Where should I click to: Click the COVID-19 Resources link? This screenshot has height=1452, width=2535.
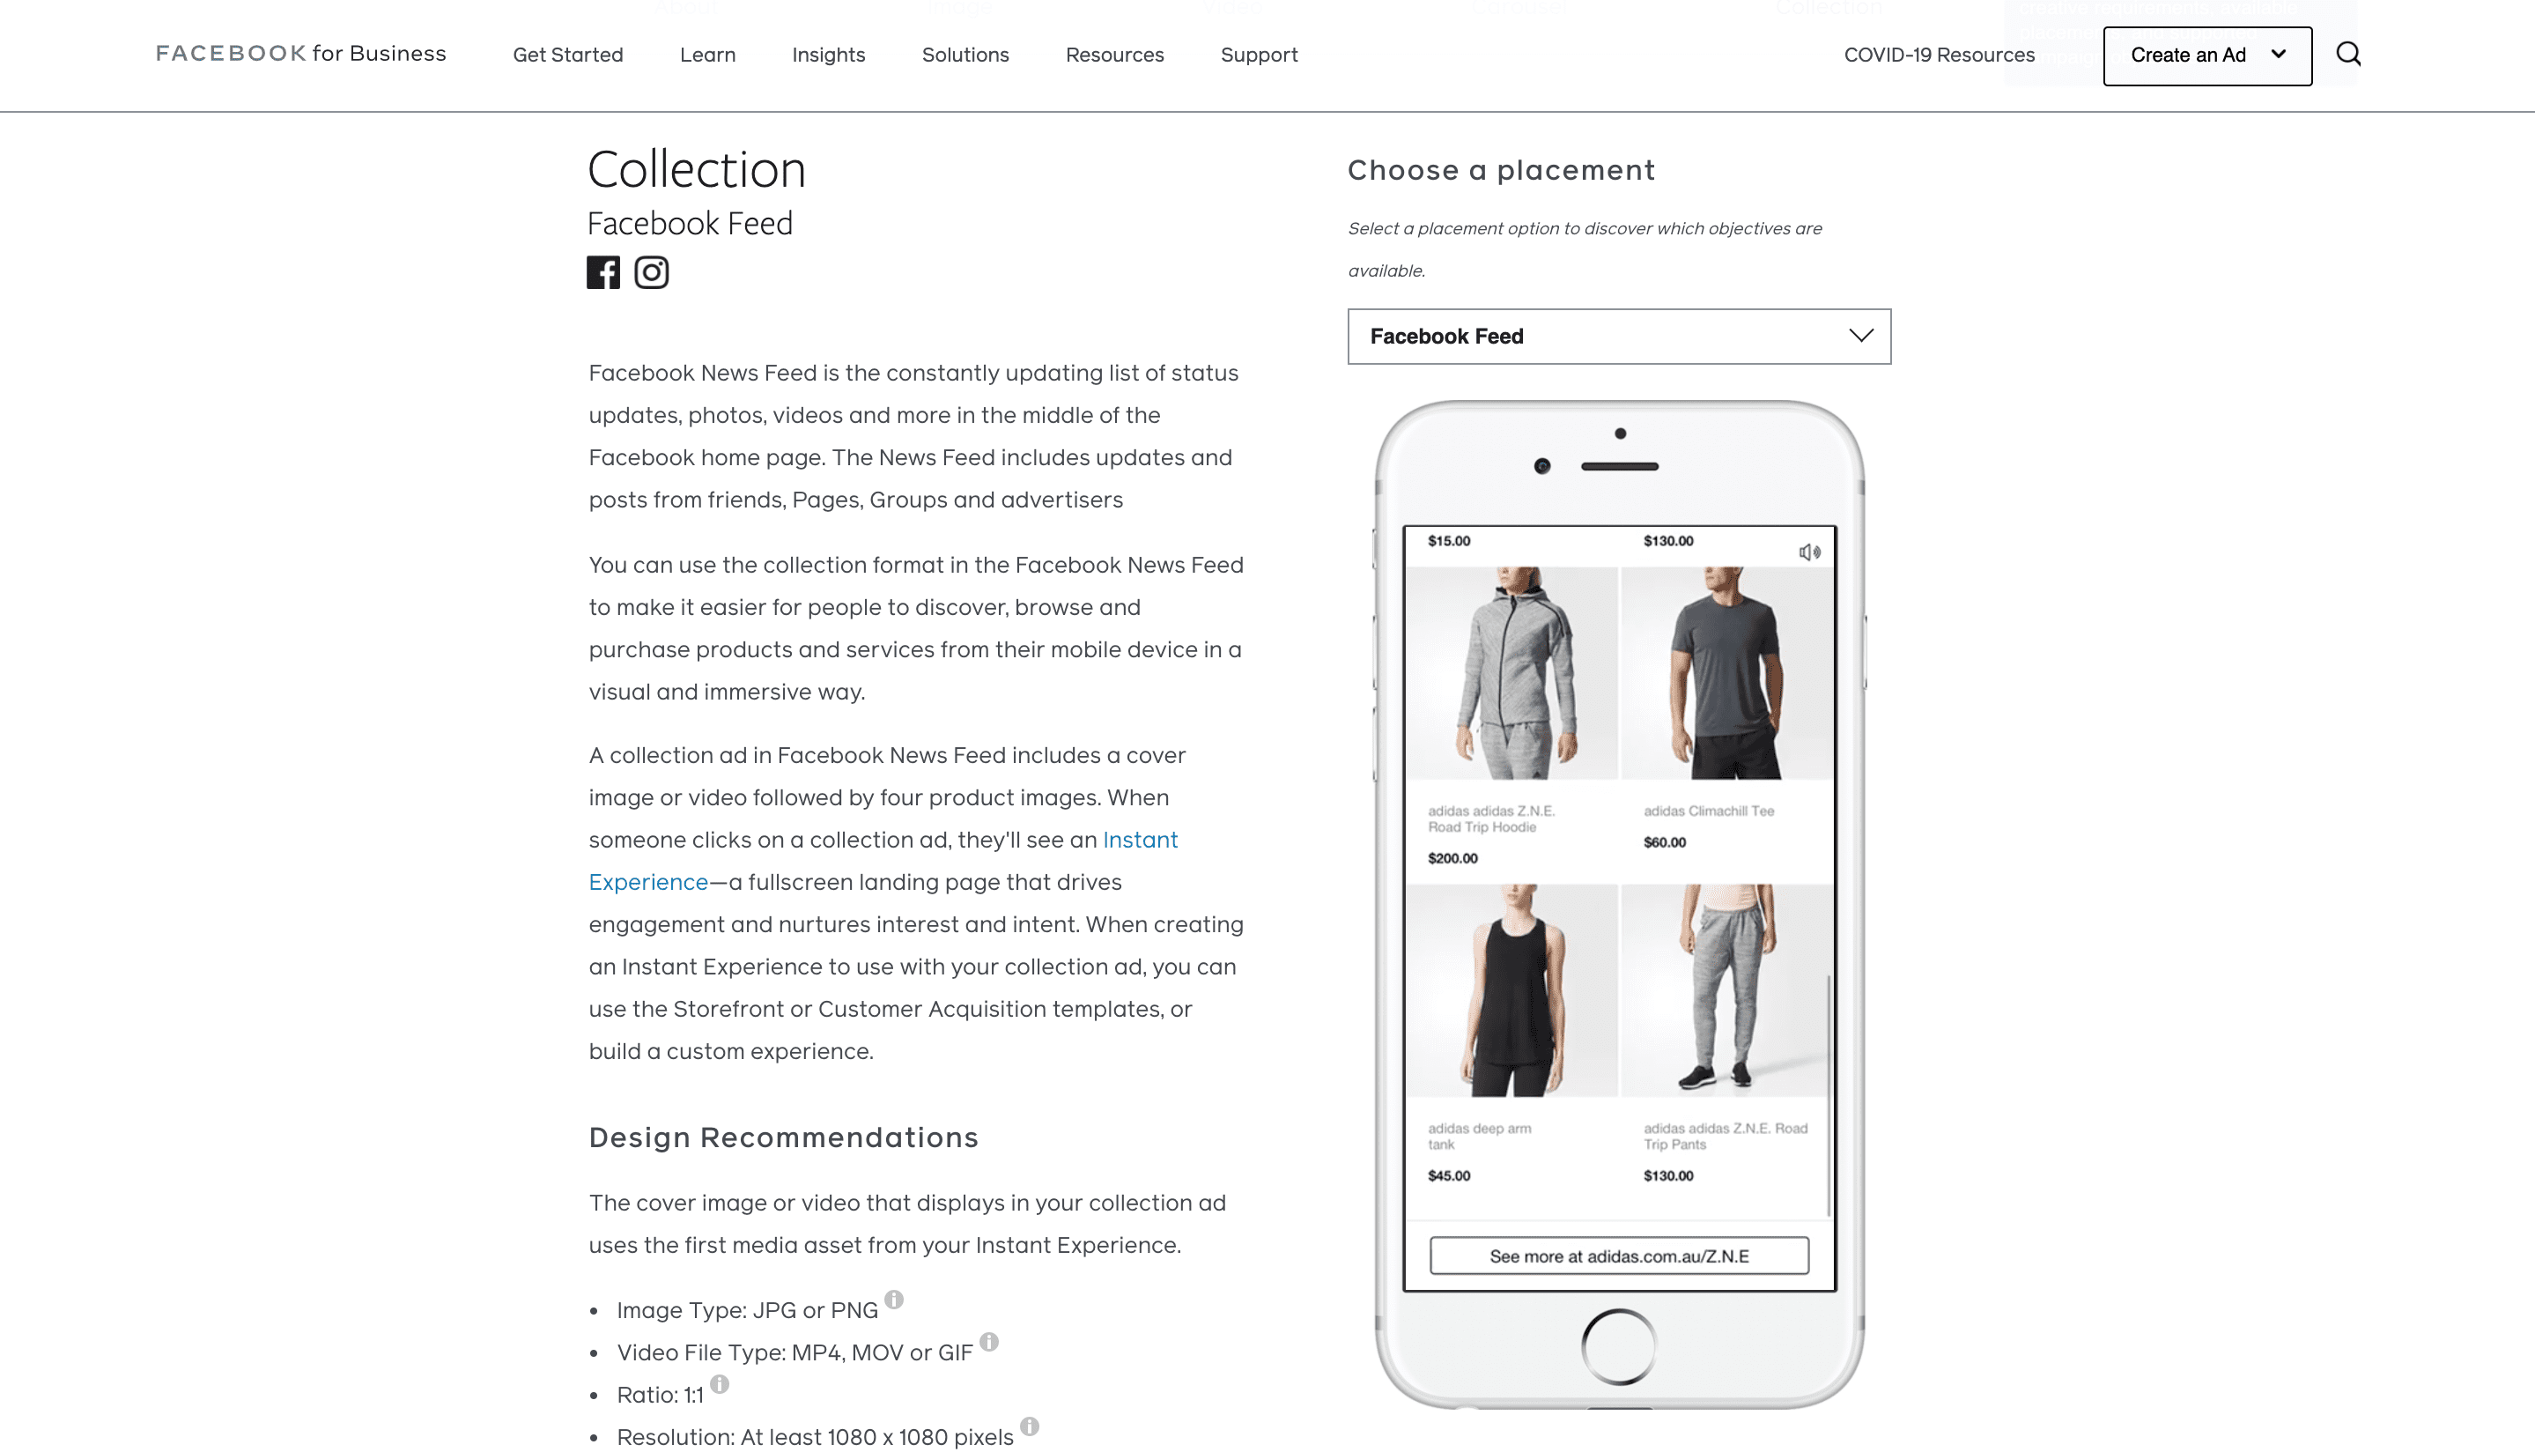coord(1940,54)
